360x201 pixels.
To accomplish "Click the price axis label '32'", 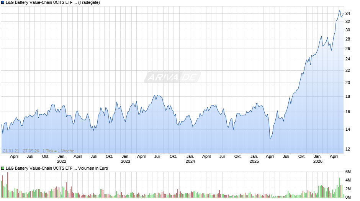I will coord(348,21).
